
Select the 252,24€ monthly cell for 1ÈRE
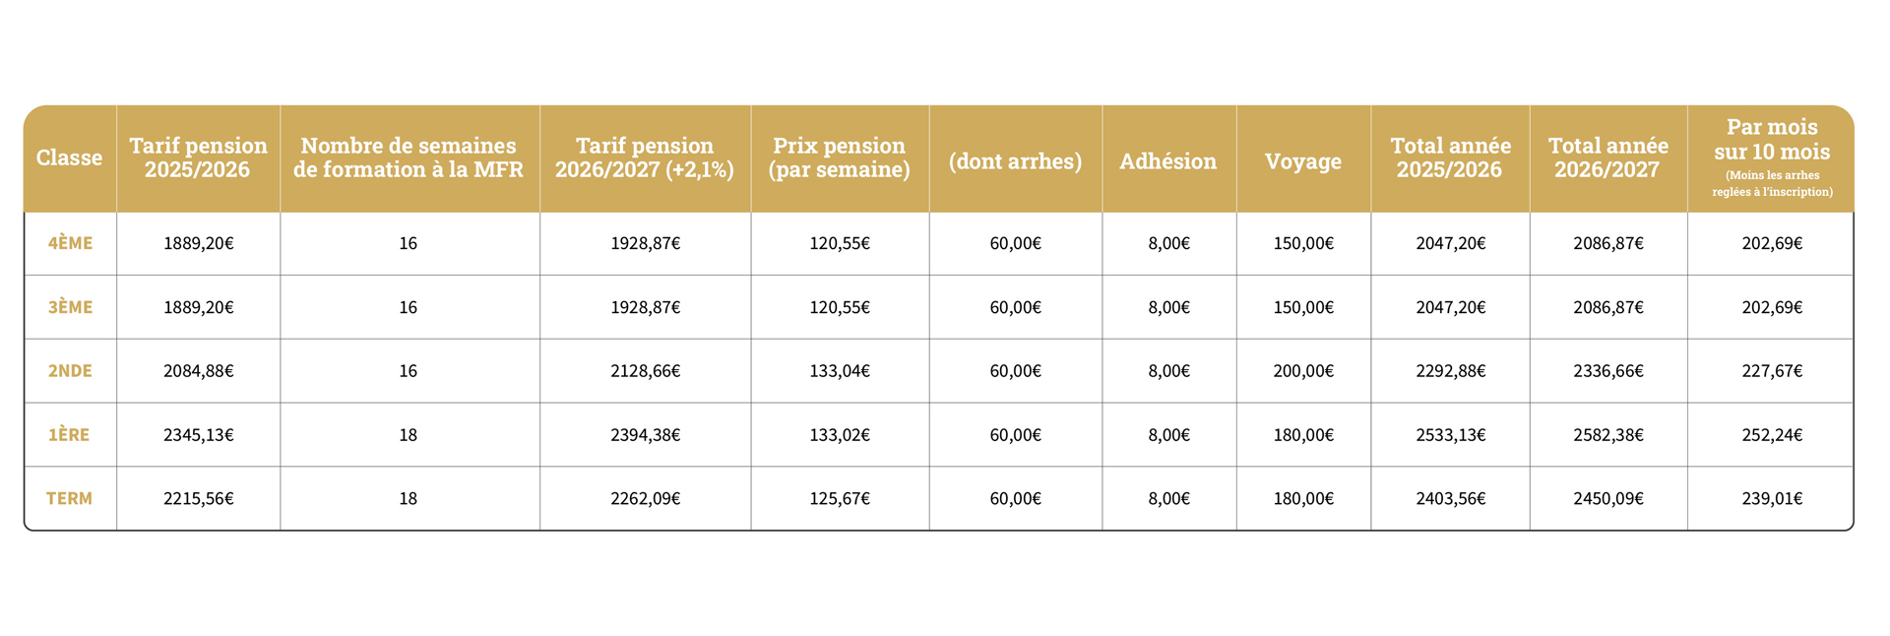[1772, 434]
